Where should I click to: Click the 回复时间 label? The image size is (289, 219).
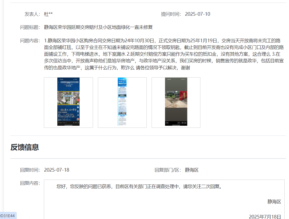pos(30,170)
